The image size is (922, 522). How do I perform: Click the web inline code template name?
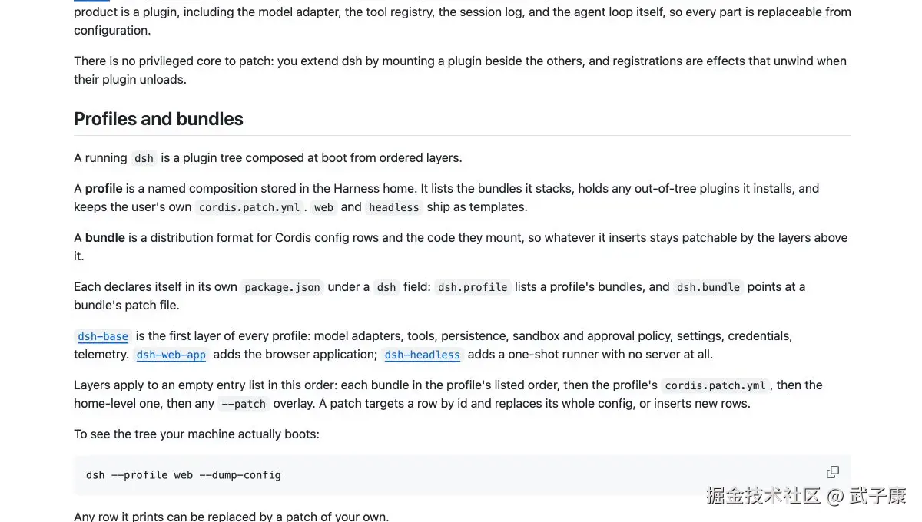pos(324,207)
